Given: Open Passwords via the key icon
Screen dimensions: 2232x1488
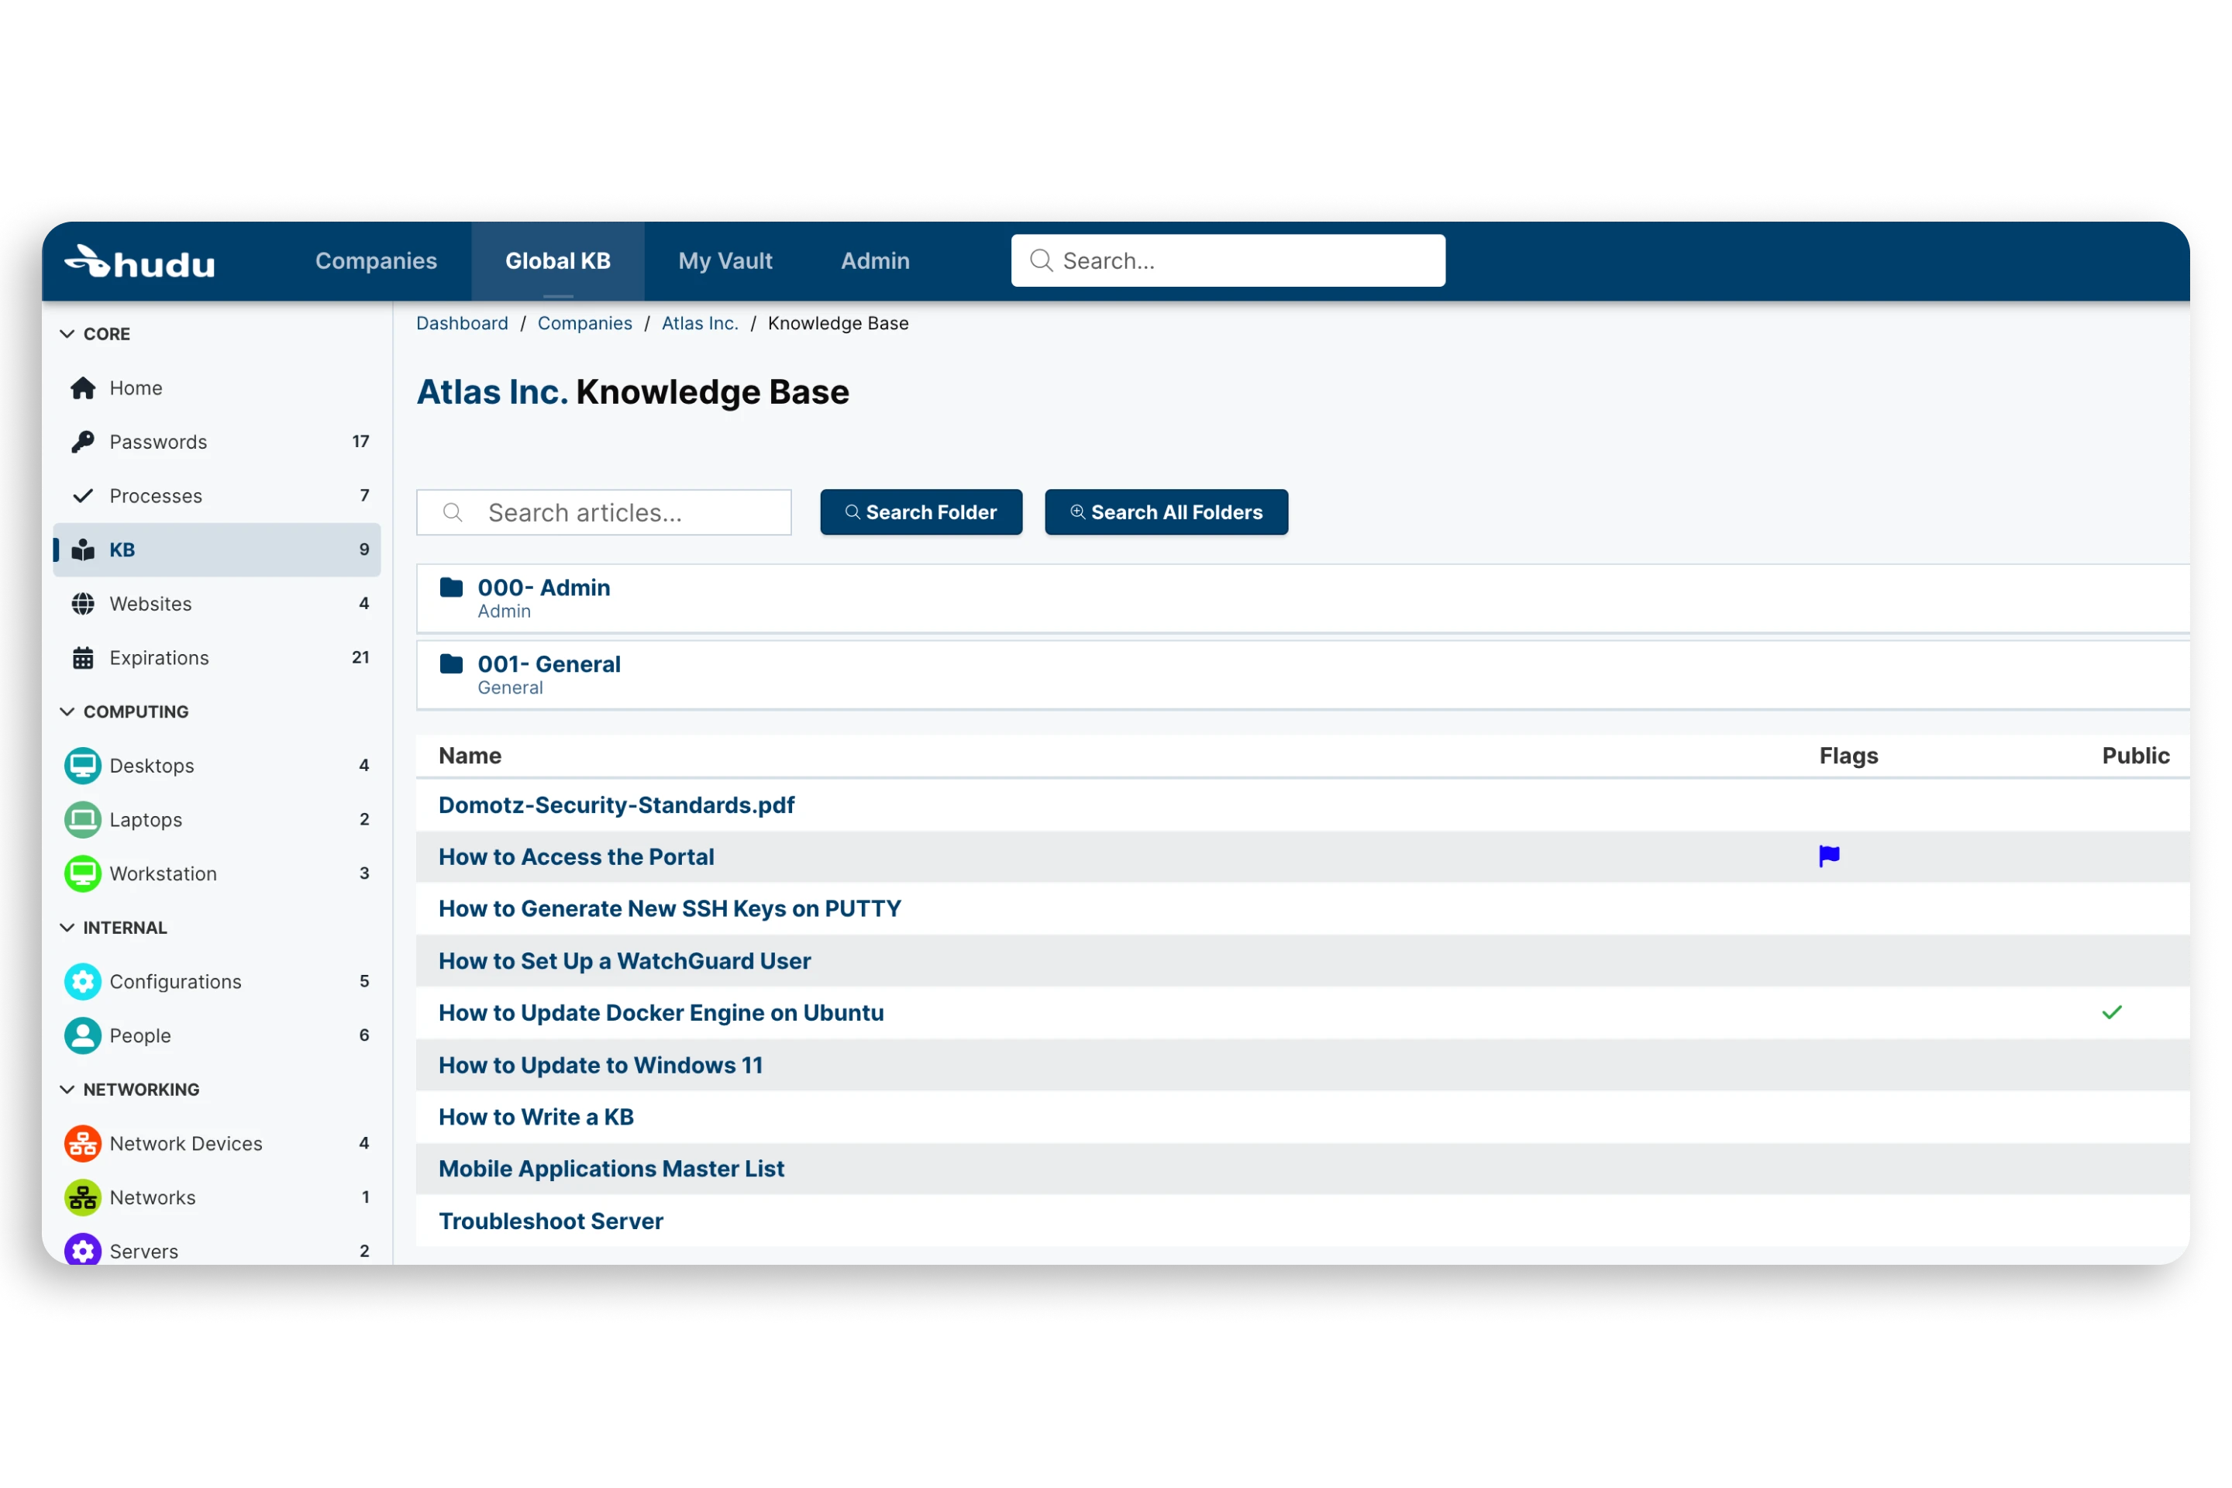Looking at the screenshot, I should [x=84, y=441].
